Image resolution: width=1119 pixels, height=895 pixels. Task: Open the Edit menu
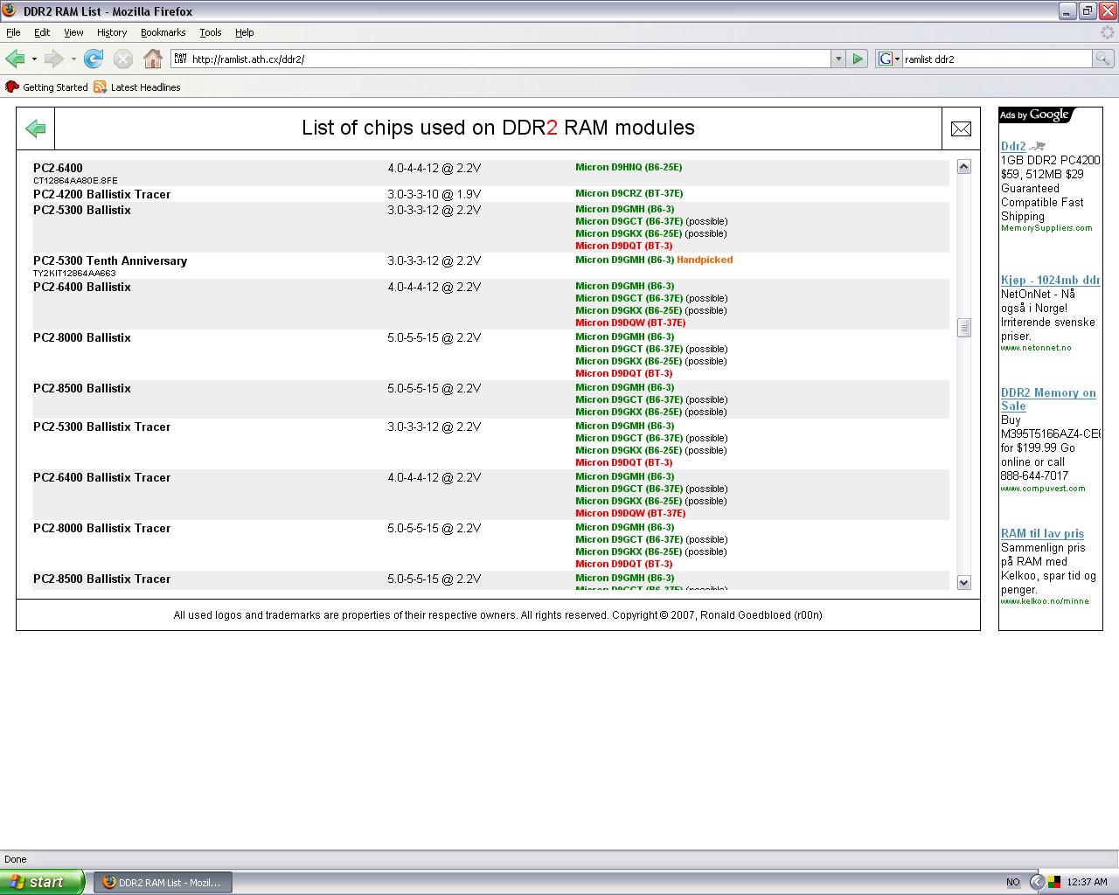pos(42,32)
